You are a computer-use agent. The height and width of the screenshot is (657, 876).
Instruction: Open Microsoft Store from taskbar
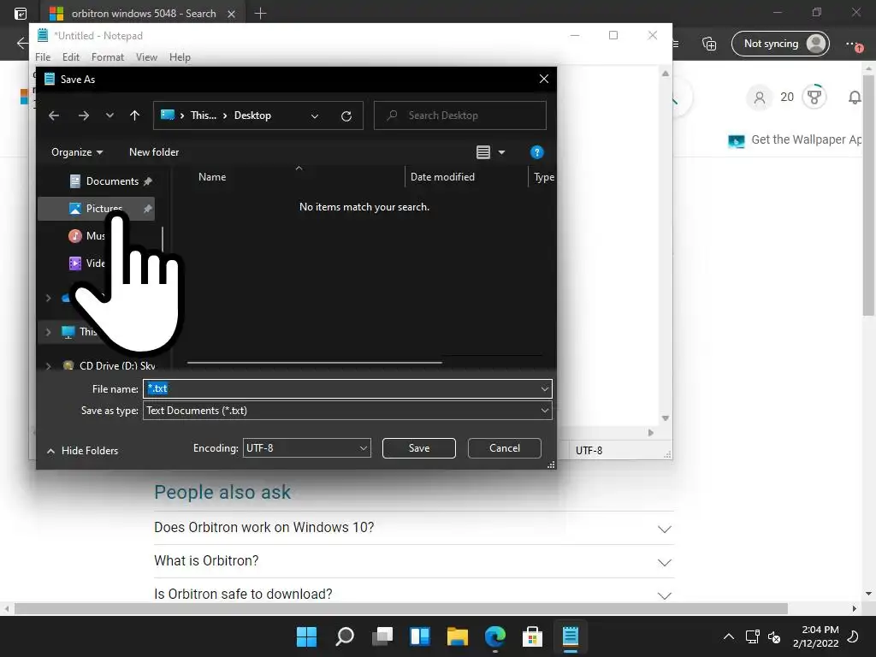(532, 636)
